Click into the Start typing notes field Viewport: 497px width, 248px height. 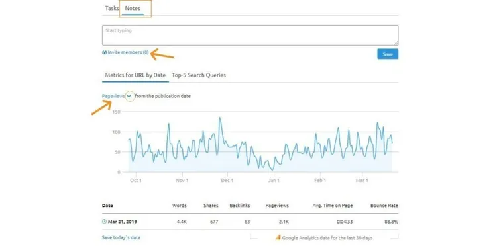point(250,35)
